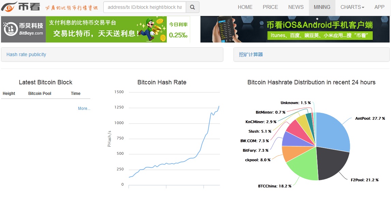The image size is (391, 200).
Task: Open the APP page
Action: [x=379, y=7]
